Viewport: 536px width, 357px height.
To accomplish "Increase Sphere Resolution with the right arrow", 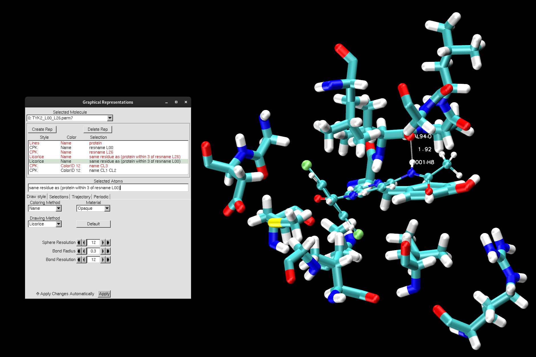I will click(103, 242).
